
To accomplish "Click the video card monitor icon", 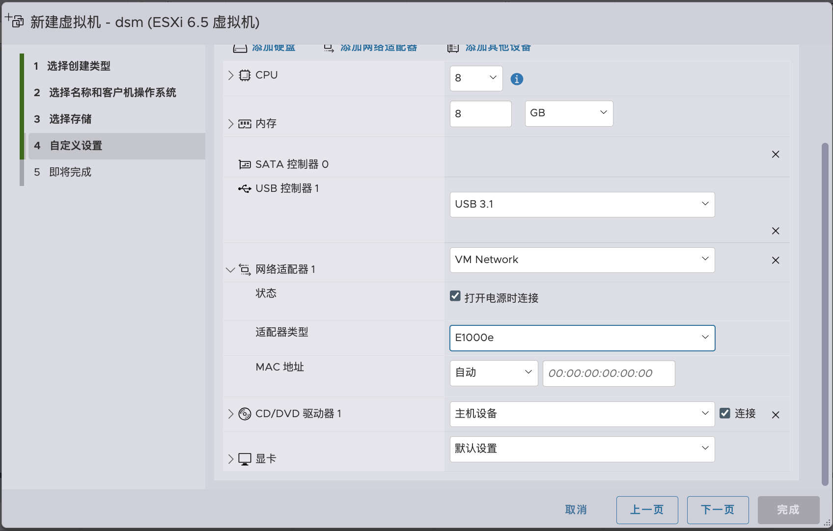I will (x=245, y=459).
